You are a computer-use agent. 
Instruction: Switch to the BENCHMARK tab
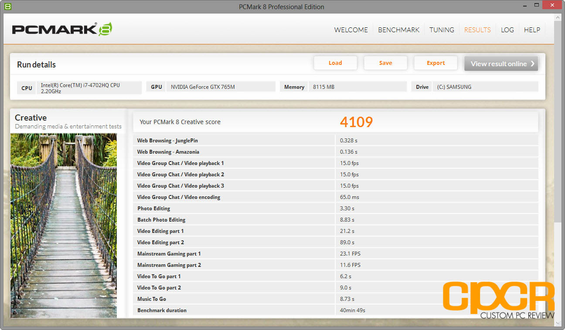[398, 30]
